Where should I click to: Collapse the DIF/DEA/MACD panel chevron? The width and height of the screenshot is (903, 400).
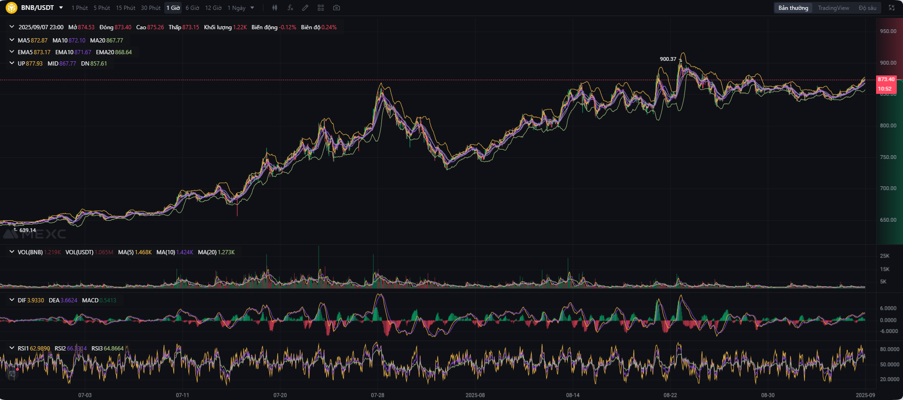[12, 300]
